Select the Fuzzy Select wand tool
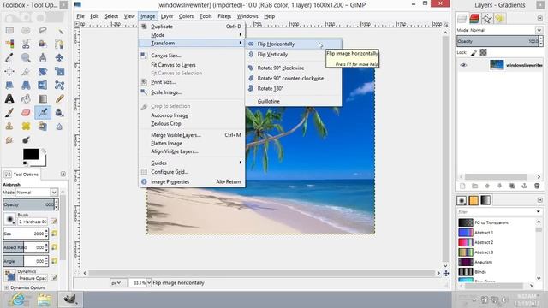The height and width of the screenshot is (308, 548). (x=59, y=31)
